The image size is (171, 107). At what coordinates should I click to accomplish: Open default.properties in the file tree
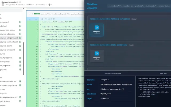[6, 58]
